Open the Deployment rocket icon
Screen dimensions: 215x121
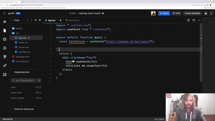tap(5, 66)
